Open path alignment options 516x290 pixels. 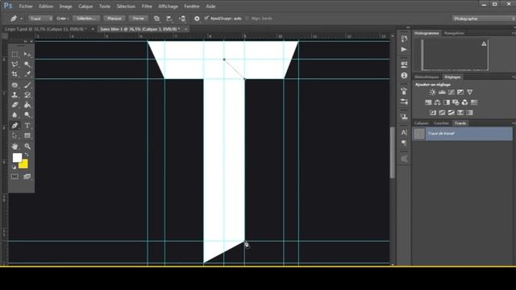169,19
